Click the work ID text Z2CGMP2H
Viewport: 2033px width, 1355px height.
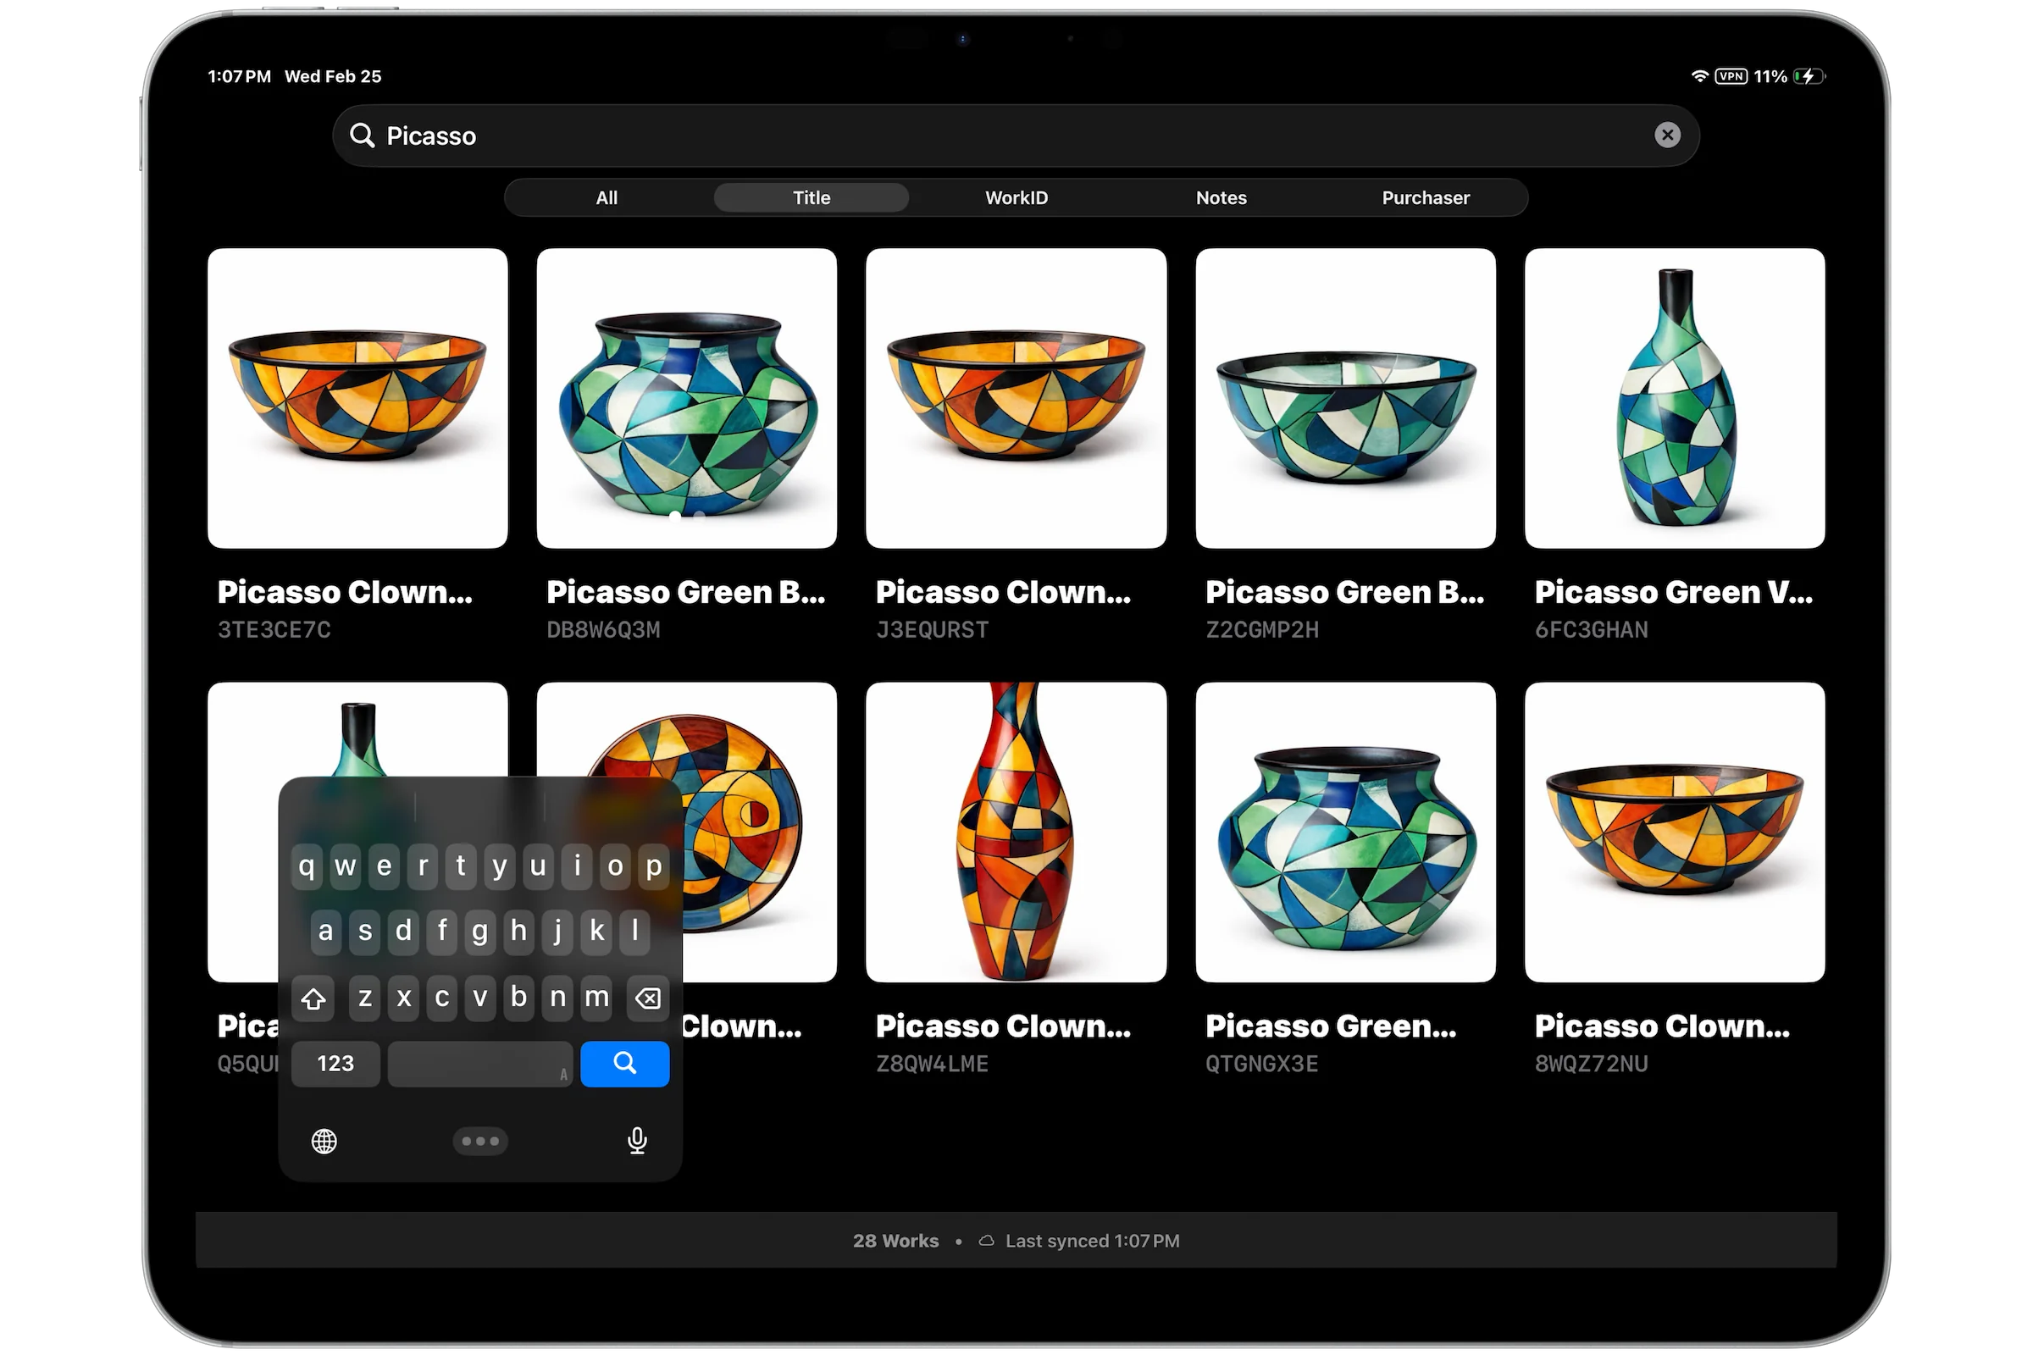(1262, 630)
